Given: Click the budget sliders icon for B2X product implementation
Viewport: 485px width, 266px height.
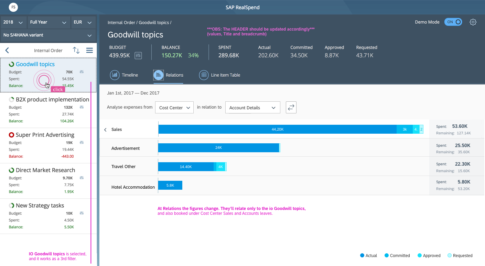Looking at the screenshot, I should [x=82, y=107].
